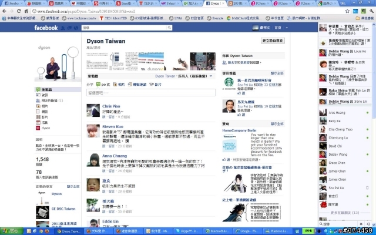Viewport: 376px width, 235px height.
Task: Click the home link in Facebook bar
Action: tap(278, 28)
